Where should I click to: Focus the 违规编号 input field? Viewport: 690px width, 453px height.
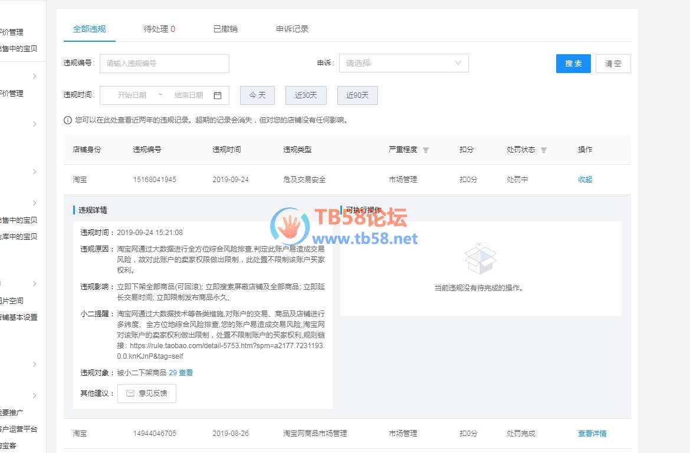(x=165, y=63)
